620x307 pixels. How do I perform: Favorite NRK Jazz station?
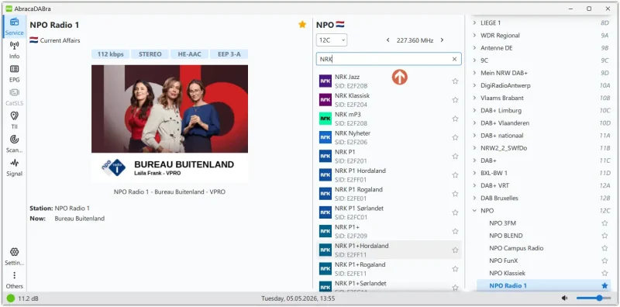click(x=455, y=81)
